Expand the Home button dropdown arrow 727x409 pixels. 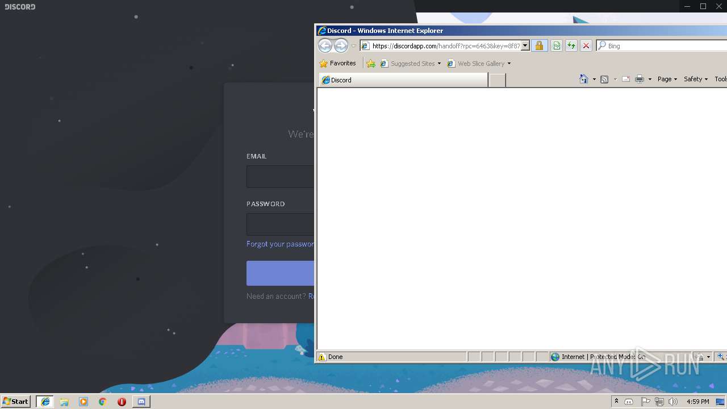[594, 80]
